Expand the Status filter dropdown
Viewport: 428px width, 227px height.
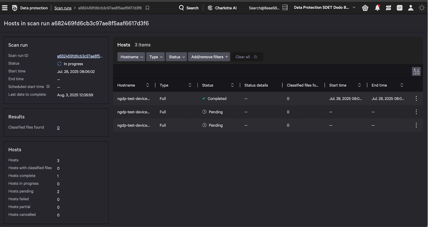pyautogui.click(x=176, y=57)
